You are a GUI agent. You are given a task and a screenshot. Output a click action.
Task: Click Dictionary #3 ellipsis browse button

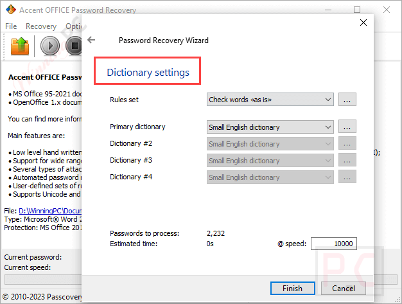(x=347, y=160)
